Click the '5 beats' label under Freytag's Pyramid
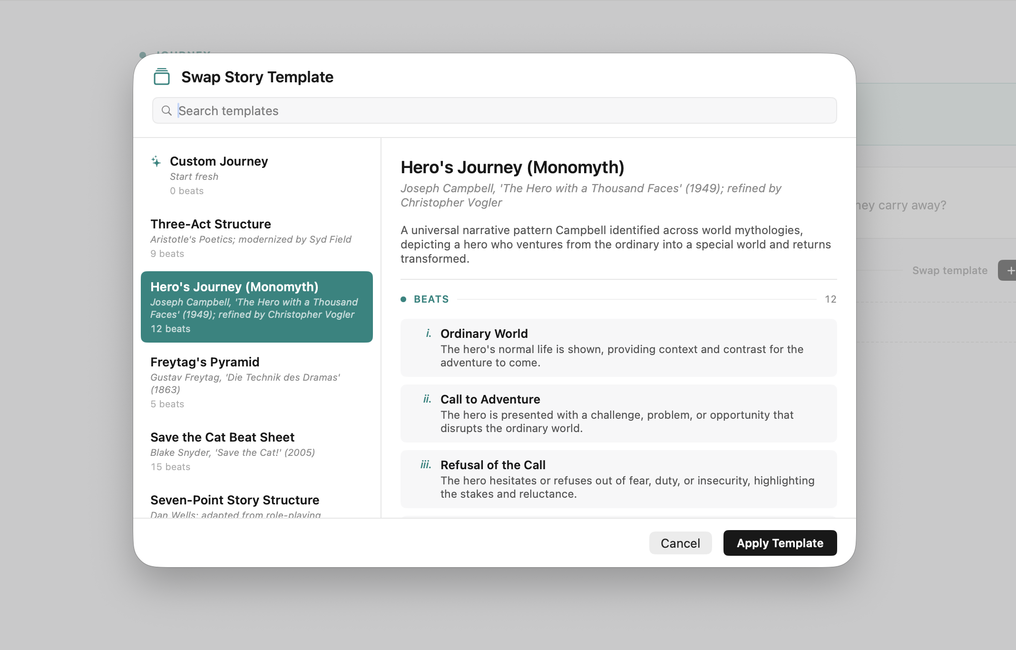Image resolution: width=1016 pixels, height=650 pixels. (x=167, y=404)
